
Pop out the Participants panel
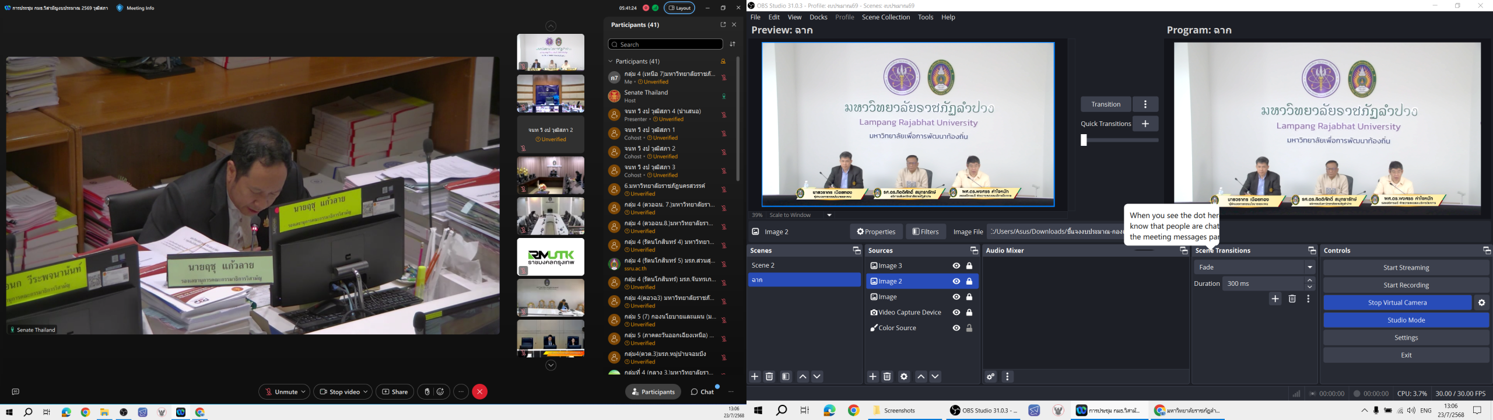pyautogui.click(x=723, y=24)
